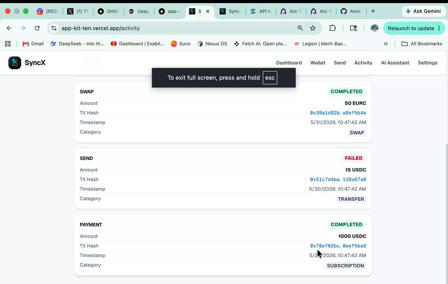This screenshot has height=284, width=448.
Task: Click the 15 USDC amount
Action: pyautogui.click(x=355, y=170)
